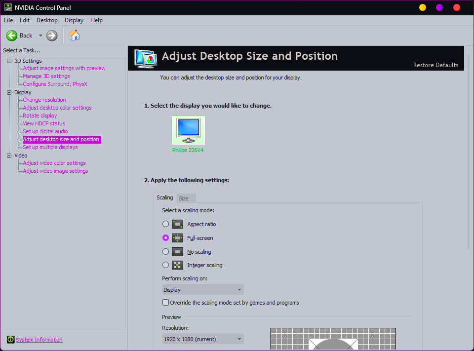Select the Philips 226V4 monitor icon

(x=188, y=130)
